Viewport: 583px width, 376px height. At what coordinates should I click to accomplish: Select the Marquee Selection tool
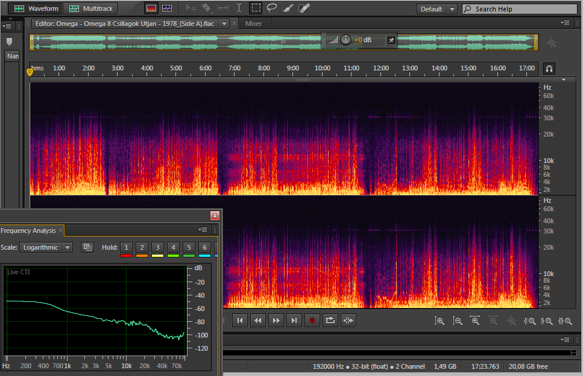[256, 8]
